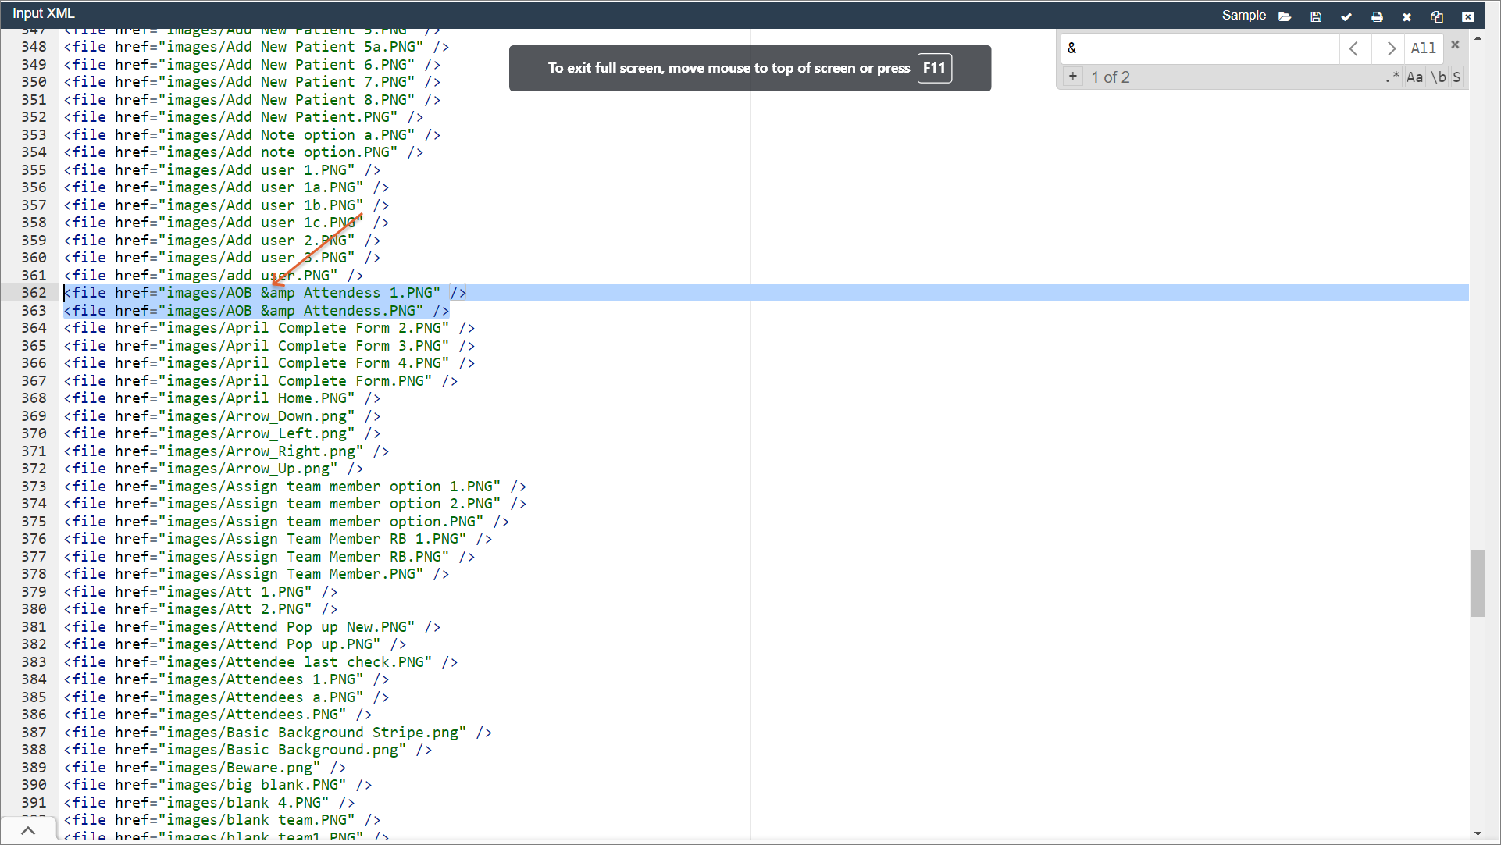This screenshot has height=845, width=1501.
Task: Click the clear X icon in header
Action: pos(1407,16)
